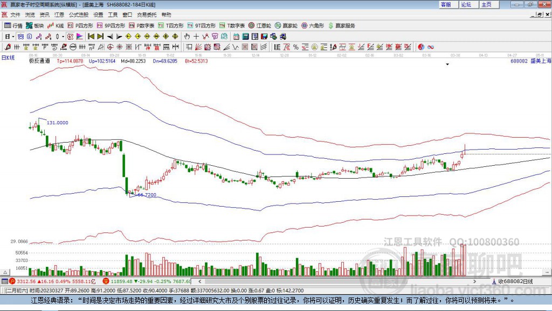
Task: Click the percent symbol tool
Action: [296, 47]
